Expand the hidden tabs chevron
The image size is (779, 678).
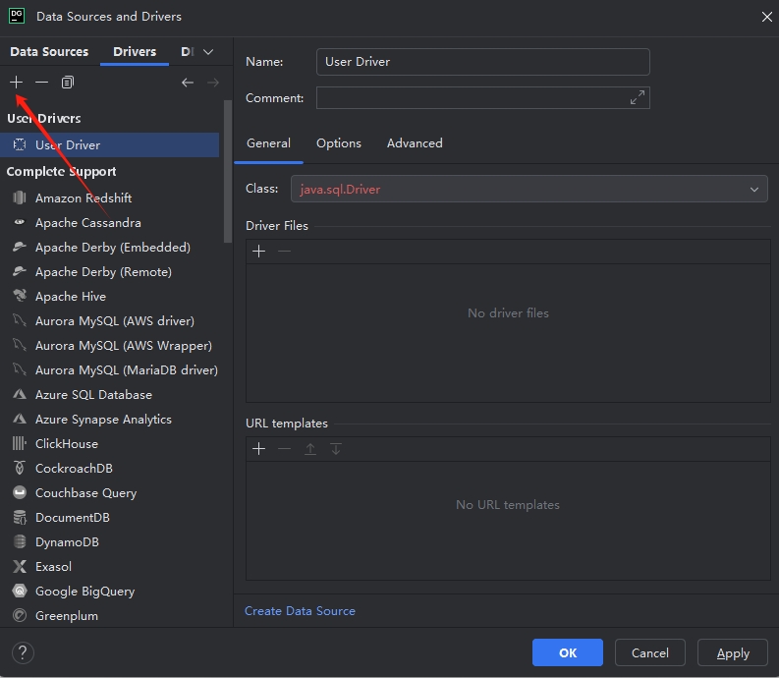click(208, 52)
